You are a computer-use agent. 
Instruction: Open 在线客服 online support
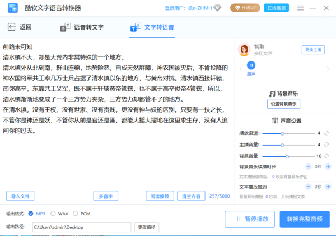pos(277,8)
